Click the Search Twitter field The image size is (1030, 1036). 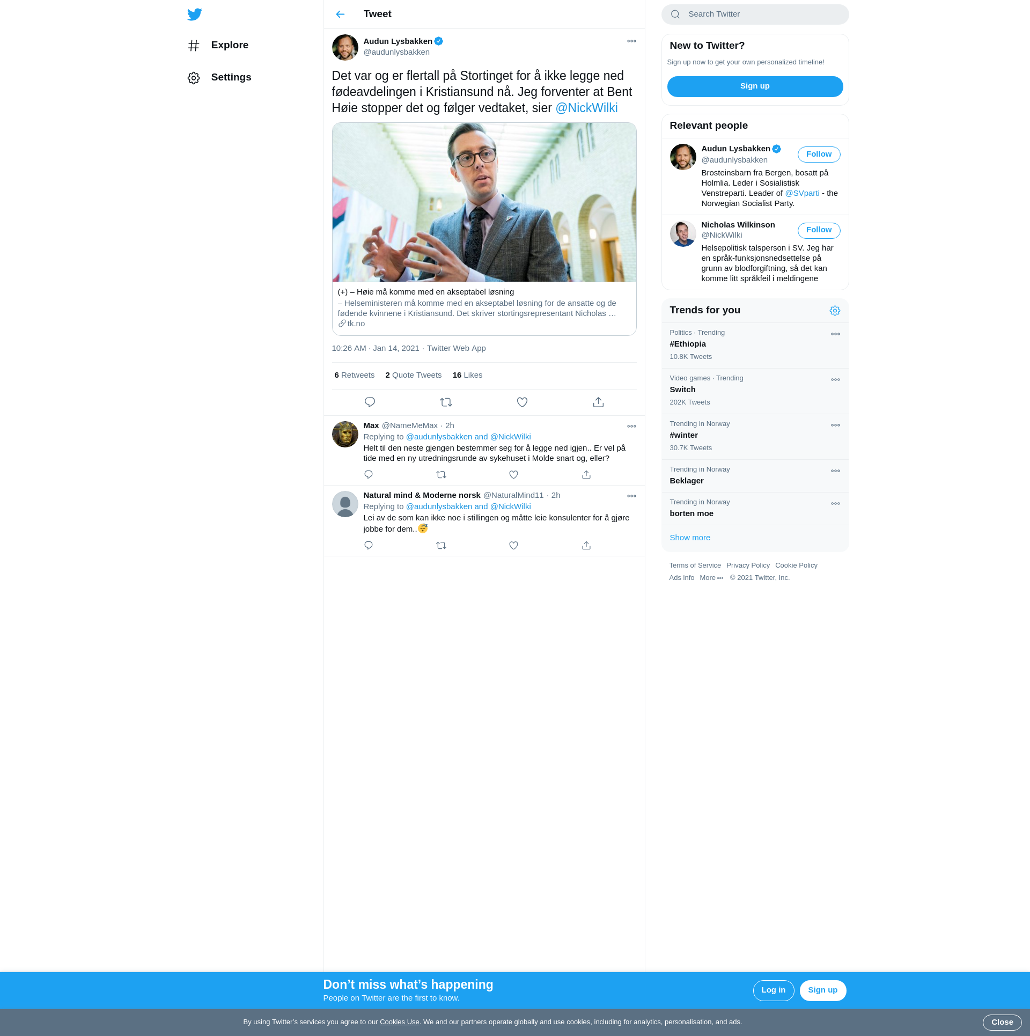[755, 14]
